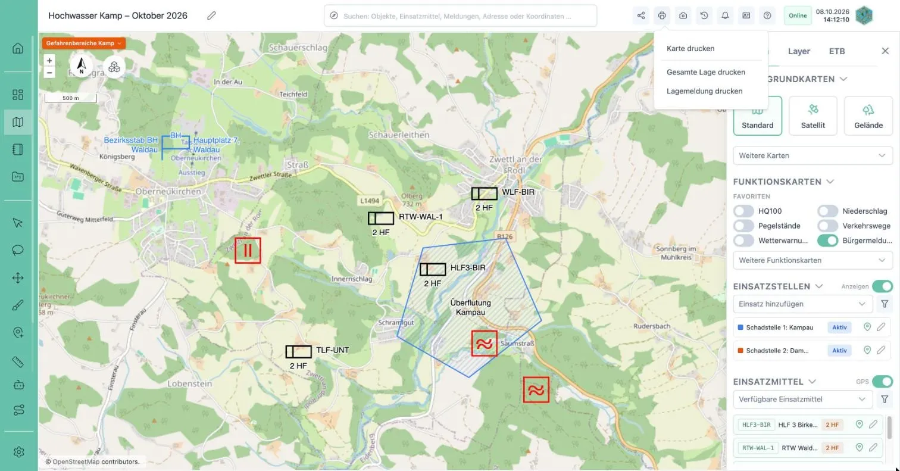The width and height of the screenshot is (900, 471).
Task: Edit the scenario title with pencil icon
Action: pos(211,15)
